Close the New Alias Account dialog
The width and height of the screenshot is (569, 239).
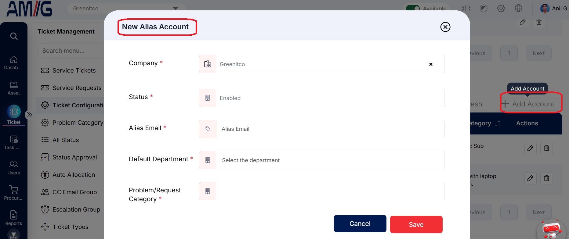point(445,27)
